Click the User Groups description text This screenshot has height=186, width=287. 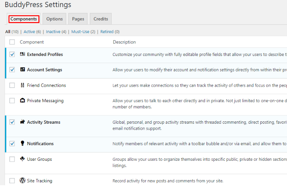[x=200, y=162]
